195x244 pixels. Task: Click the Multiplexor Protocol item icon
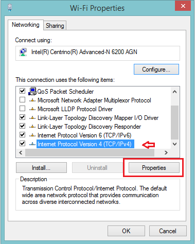coord(32,100)
